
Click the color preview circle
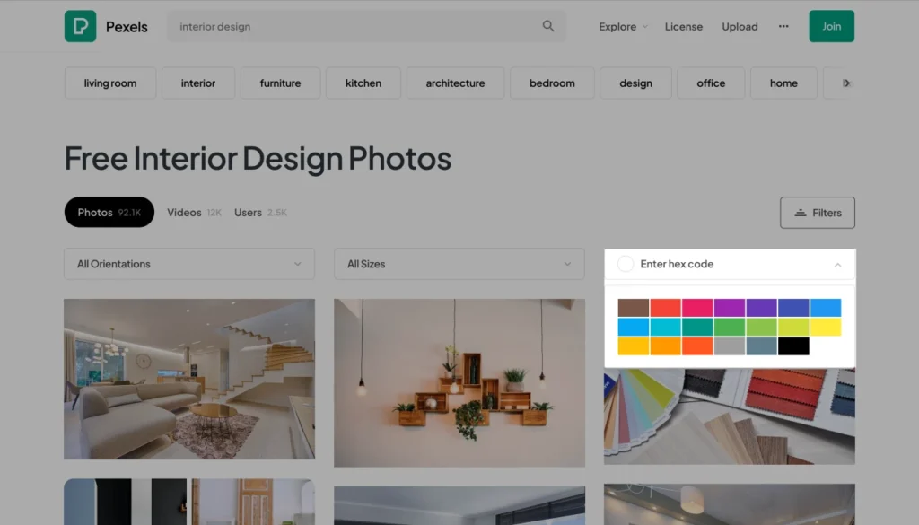pos(626,264)
